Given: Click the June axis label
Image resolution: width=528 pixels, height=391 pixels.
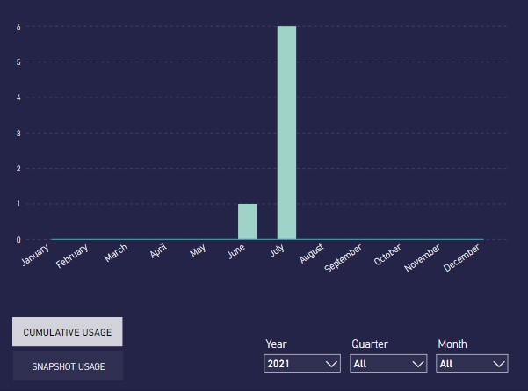Looking at the screenshot, I should [x=236, y=251].
